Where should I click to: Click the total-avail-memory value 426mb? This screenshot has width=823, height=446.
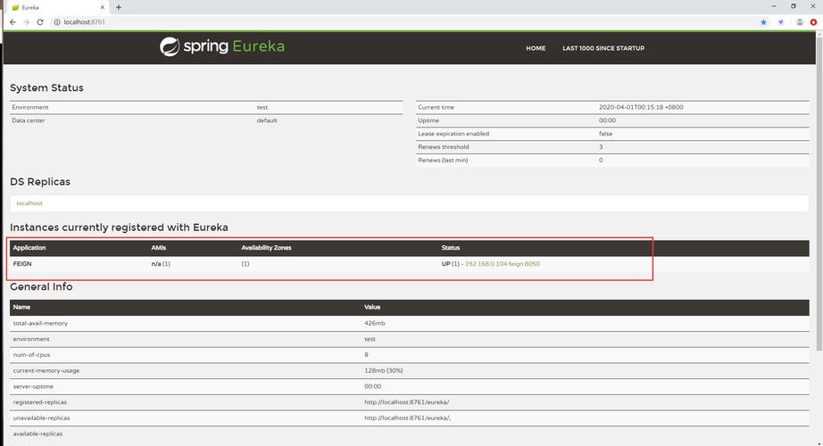tap(375, 323)
